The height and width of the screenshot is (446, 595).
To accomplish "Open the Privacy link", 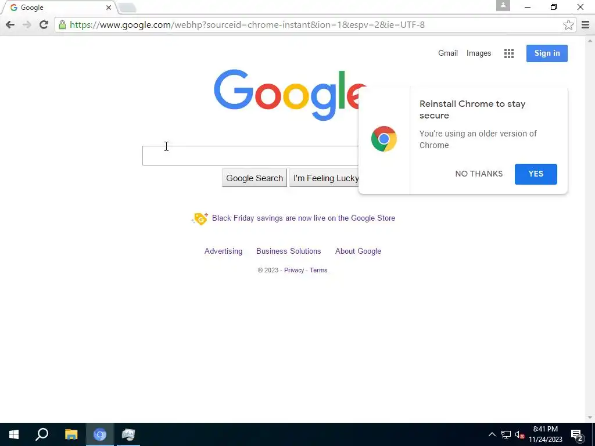I will tap(294, 271).
